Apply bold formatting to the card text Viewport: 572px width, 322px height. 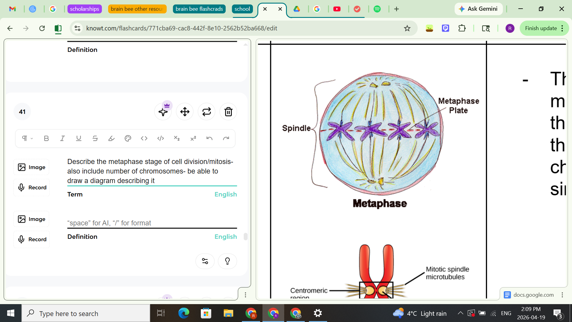click(46, 138)
